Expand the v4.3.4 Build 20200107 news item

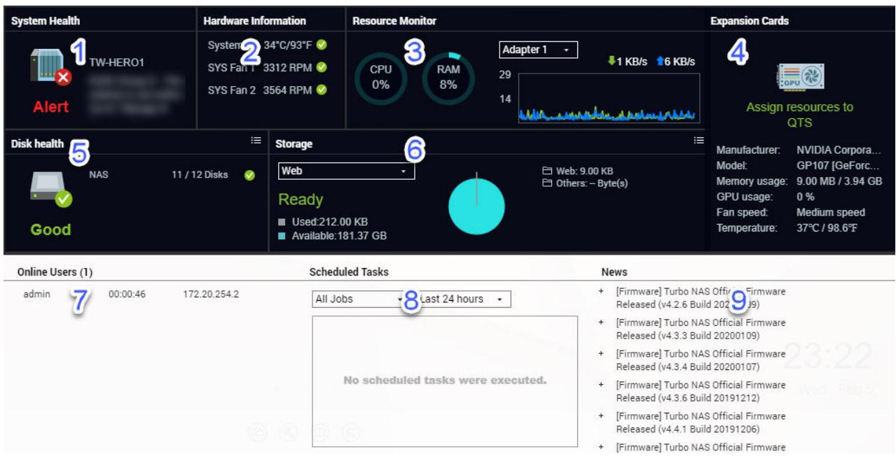click(x=602, y=353)
